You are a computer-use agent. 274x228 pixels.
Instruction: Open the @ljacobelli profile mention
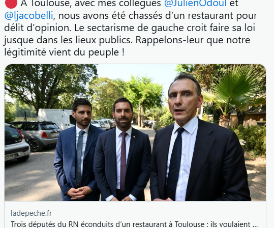28,16
